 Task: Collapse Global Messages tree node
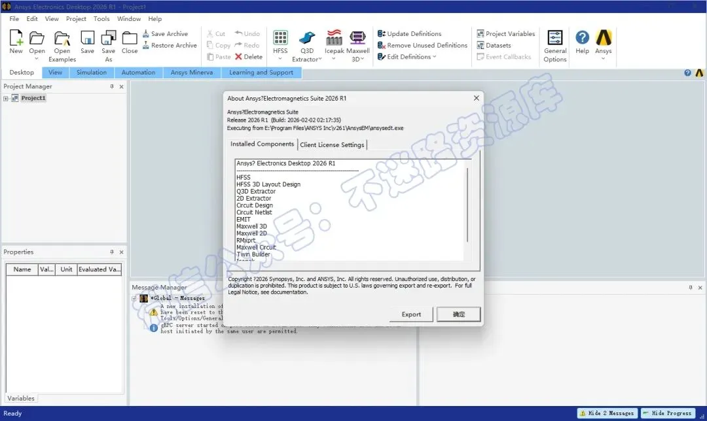pyautogui.click(x=134, y=299)
